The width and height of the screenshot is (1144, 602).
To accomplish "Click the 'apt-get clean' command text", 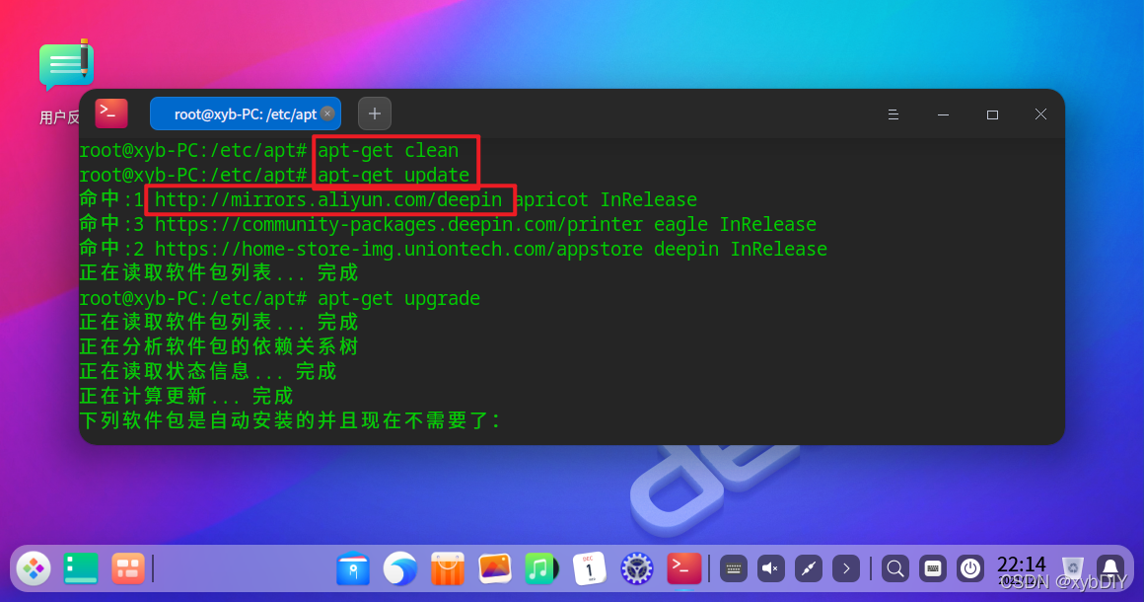I will point(389,150).
